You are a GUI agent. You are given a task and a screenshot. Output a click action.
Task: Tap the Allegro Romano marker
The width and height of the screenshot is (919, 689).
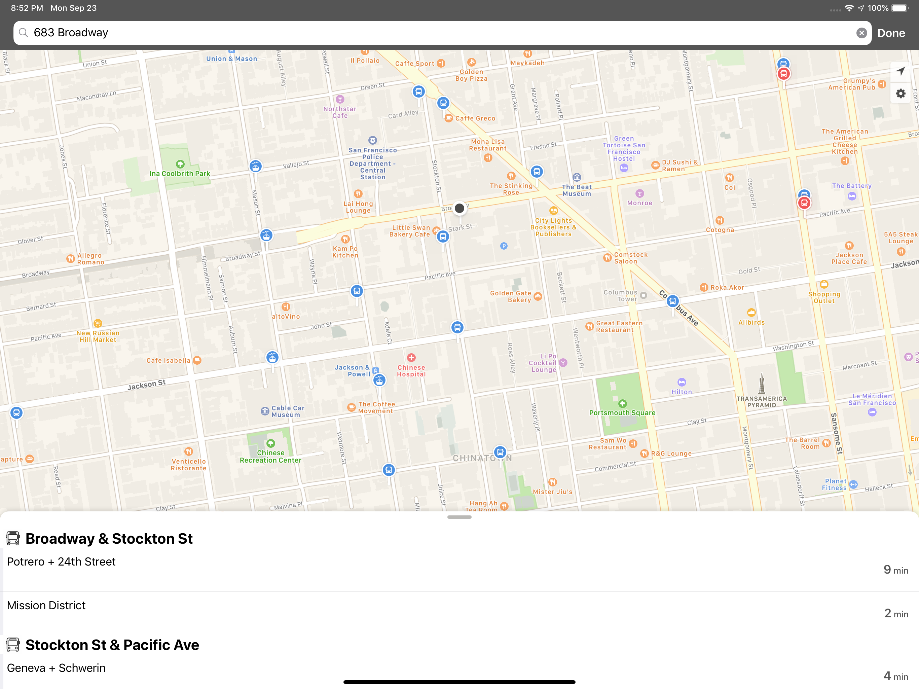[71, 258]
